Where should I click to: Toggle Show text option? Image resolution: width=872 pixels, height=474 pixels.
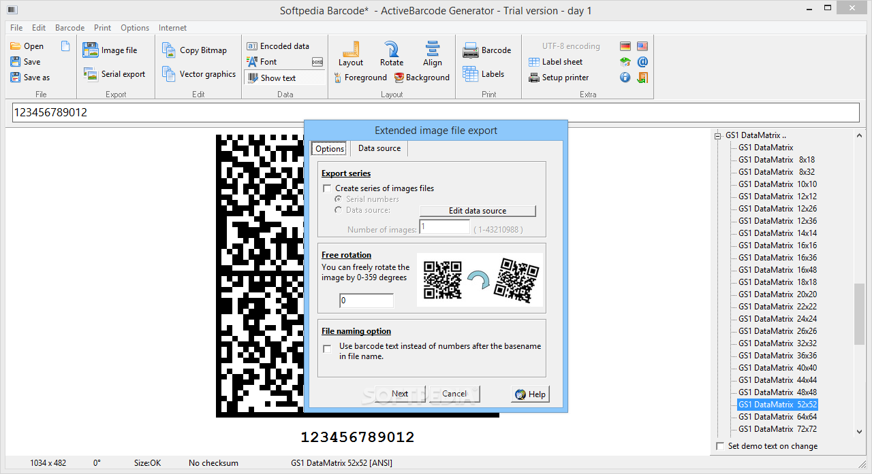pyautogui.click(x=285, y=78)
